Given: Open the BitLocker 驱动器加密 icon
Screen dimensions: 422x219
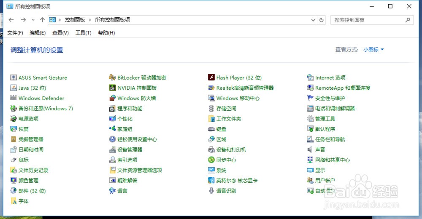Looking at the screenshot, I should pos(112,77).
